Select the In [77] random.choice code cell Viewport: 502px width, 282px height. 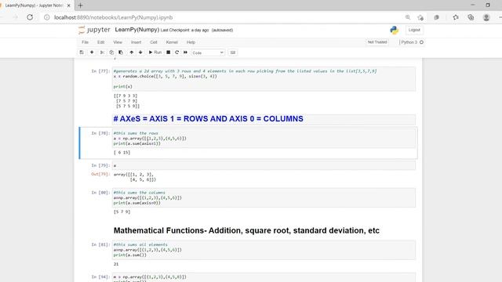click(x=264, y=78)
